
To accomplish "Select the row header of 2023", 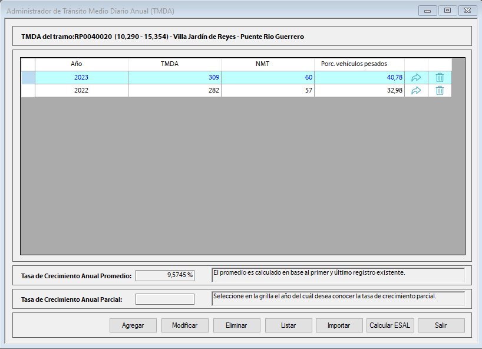I will [x=28, y=77].
